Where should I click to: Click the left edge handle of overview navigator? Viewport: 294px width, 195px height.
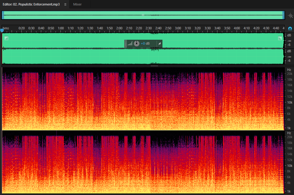pos(3,15)
